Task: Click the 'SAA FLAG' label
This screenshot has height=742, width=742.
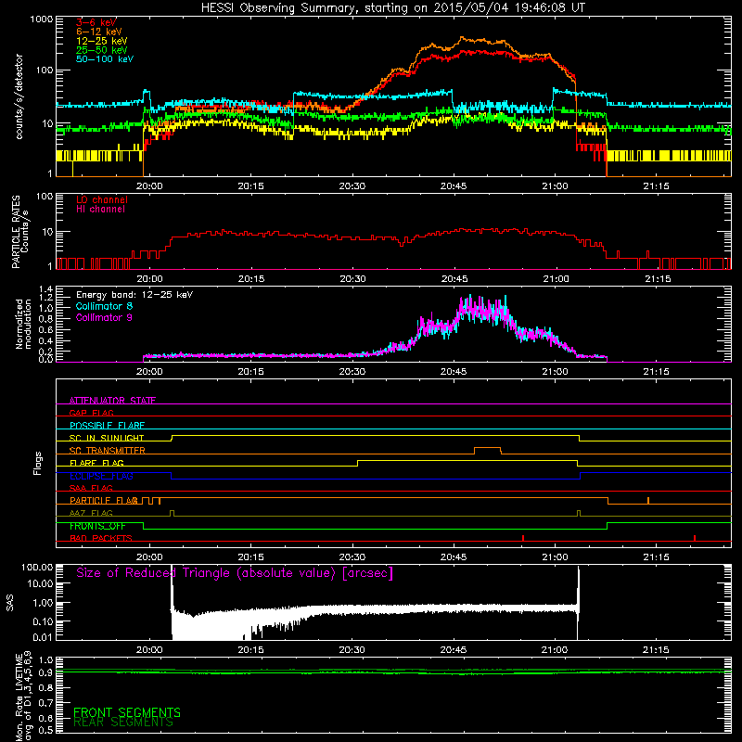Action: coord(91,488)
